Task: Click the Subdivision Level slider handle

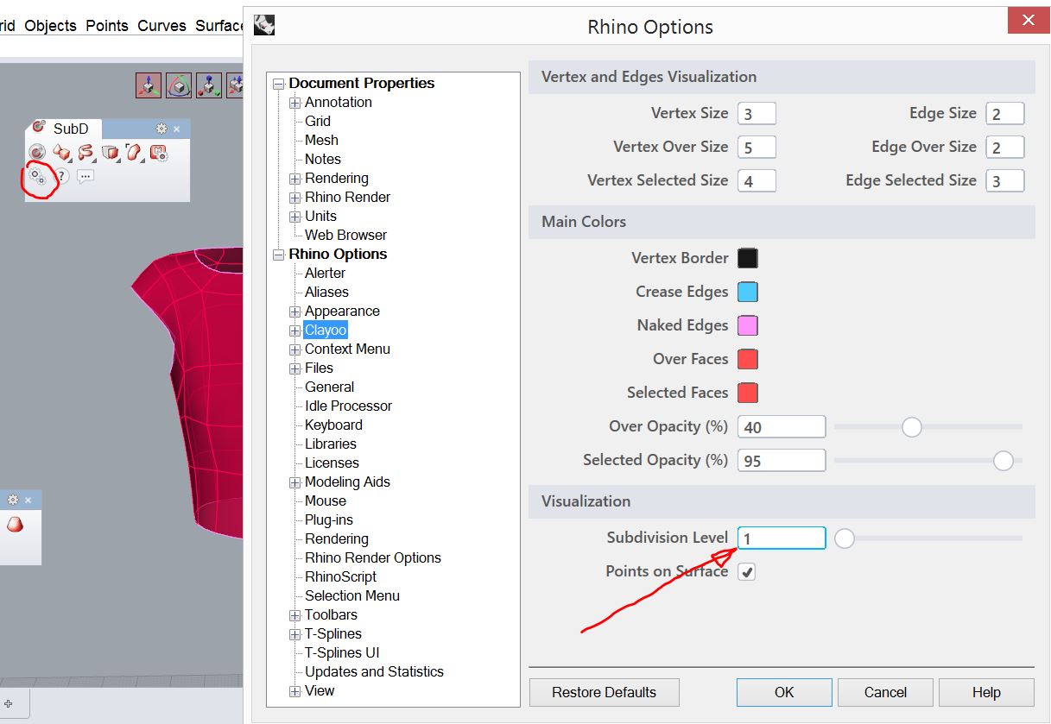Action: tap(844, 538)
